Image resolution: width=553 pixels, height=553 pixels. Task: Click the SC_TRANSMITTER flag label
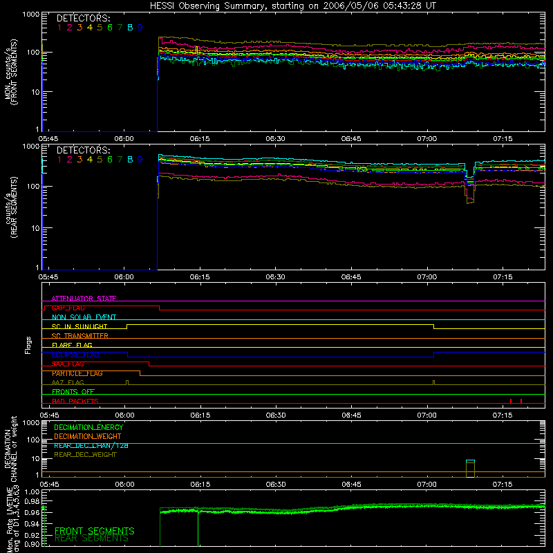click(80, 336)
